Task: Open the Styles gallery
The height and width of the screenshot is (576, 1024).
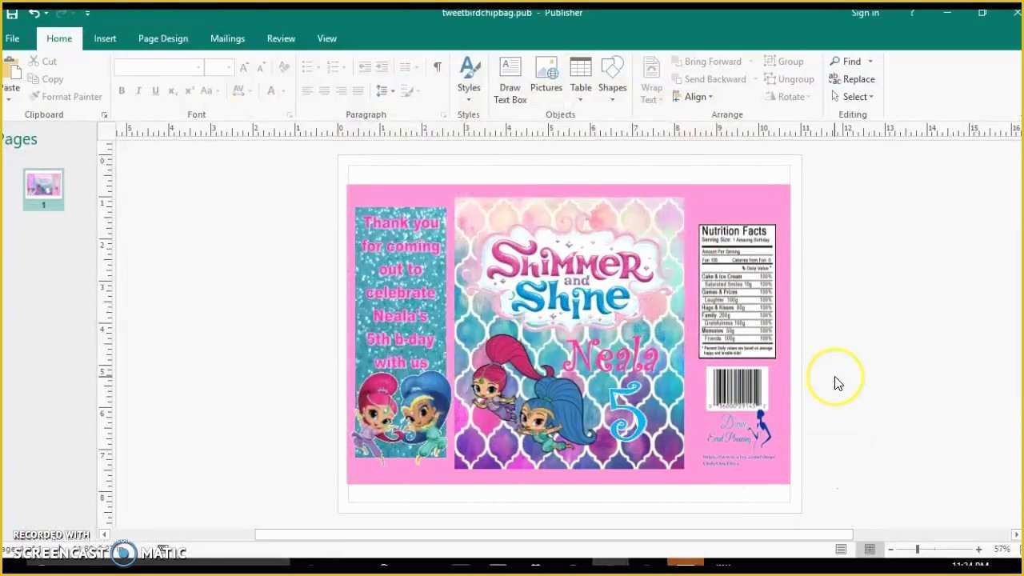Action: tap(469, 81)
